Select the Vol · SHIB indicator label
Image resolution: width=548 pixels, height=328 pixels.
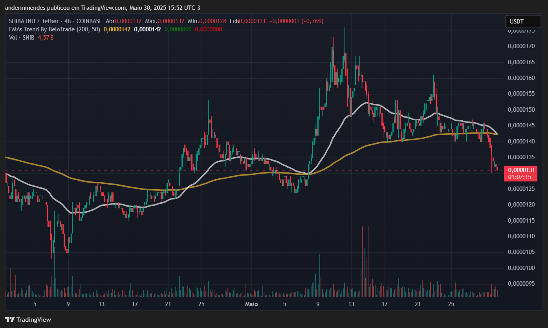[22, 38]
